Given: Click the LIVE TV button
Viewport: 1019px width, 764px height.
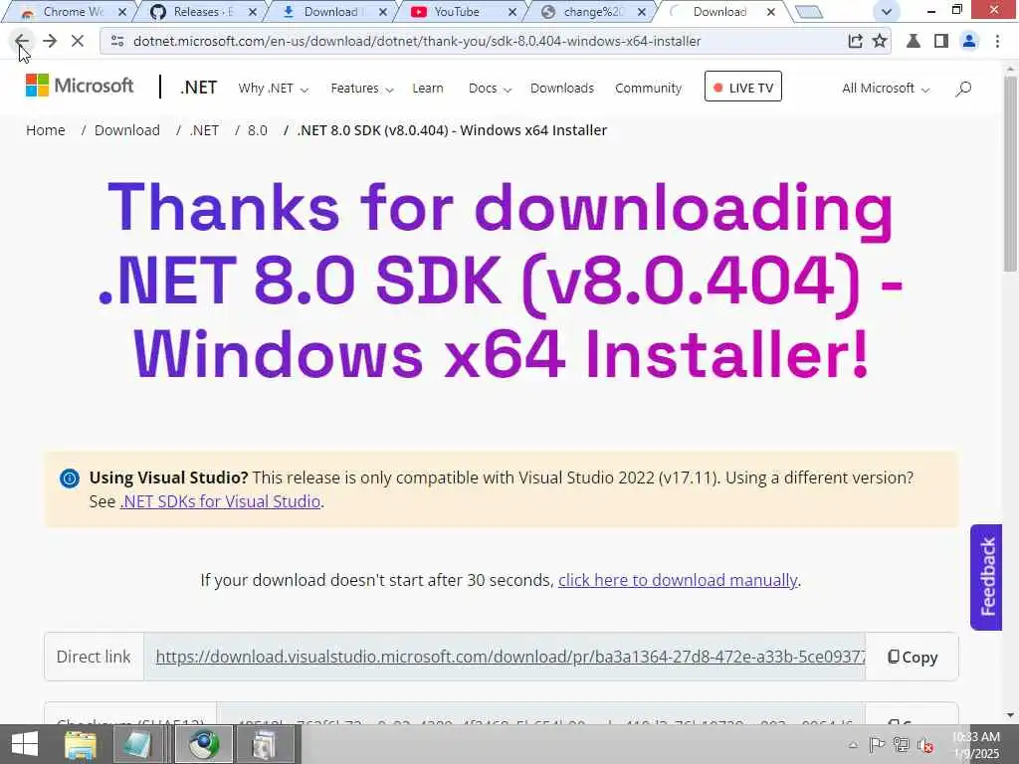Looking at the screenshot, I should click(x=742, y=88).
